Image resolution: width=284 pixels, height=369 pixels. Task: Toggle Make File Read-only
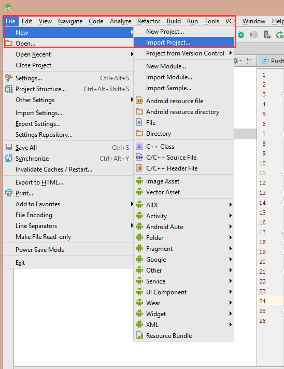(x=68, y=236)
